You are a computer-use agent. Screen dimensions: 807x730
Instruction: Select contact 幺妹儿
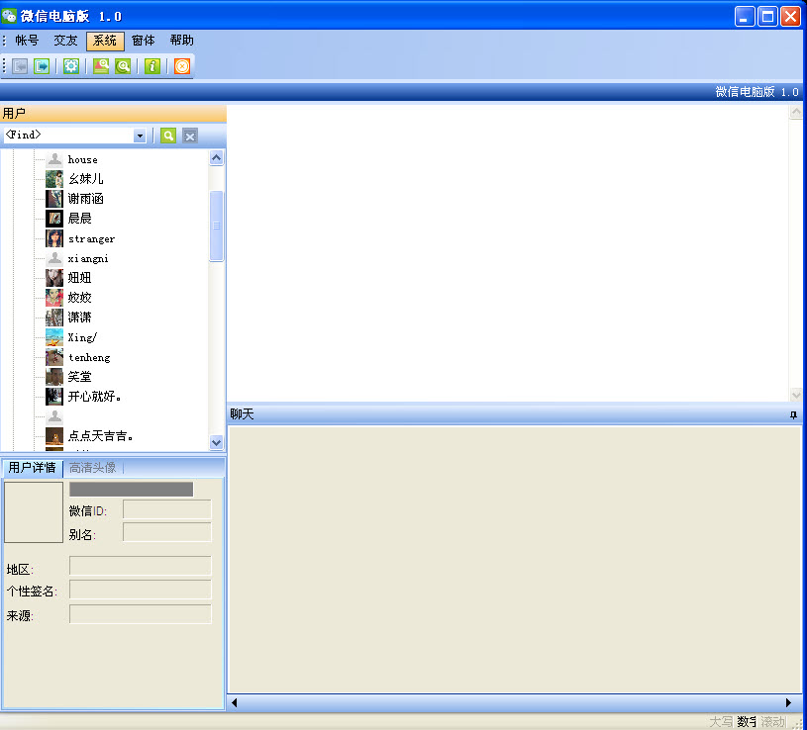[x=86, y=179]
